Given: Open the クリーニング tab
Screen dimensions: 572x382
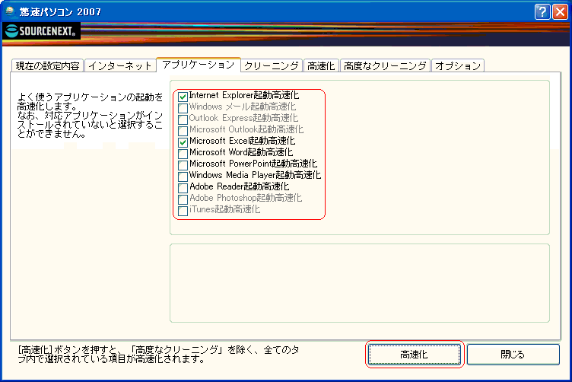Looking at the screenshot, I should coord(272,65).
